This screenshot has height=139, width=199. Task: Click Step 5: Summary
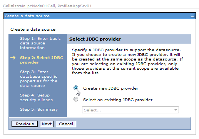(39, 110)
